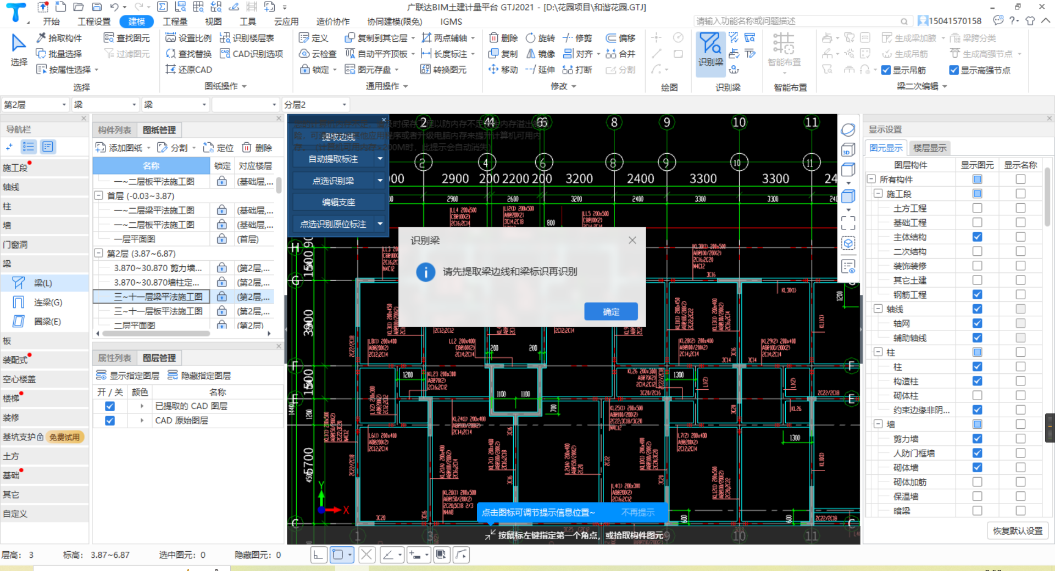Click the 转换图元 convert element tool
Screen dimensions: 1055x571
pos(443,70)
